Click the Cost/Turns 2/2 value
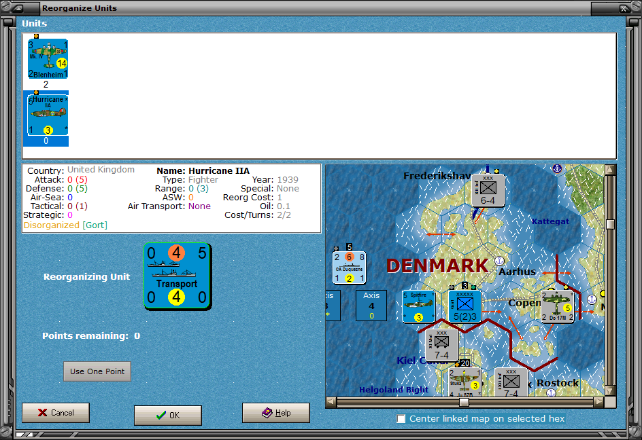The width and height of the screenshot is (642, 440). [x=284, y=215]
